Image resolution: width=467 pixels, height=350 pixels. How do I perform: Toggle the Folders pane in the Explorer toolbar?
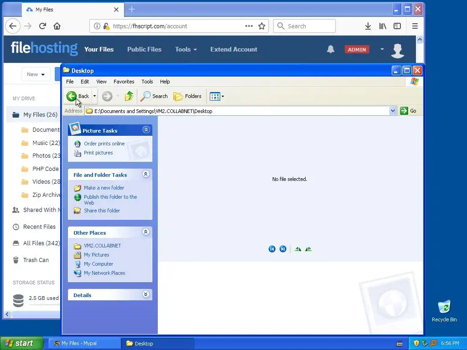pos(187,96)
